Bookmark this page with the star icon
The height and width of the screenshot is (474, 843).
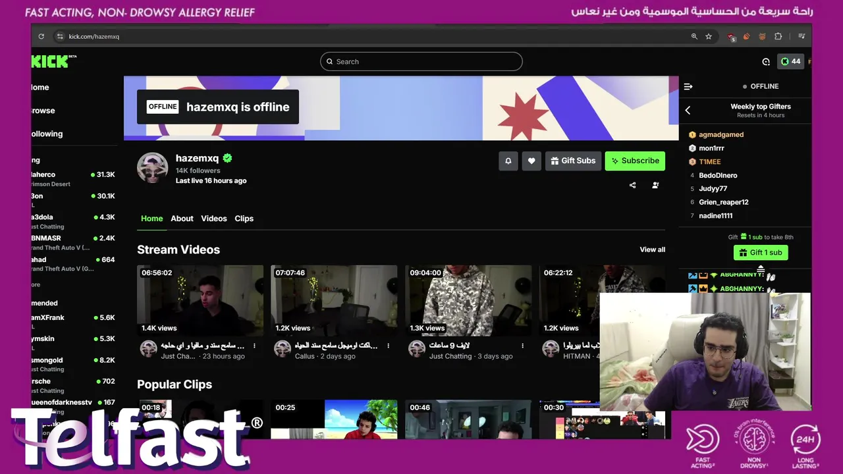pyautogui.click(x=709, y=36)
